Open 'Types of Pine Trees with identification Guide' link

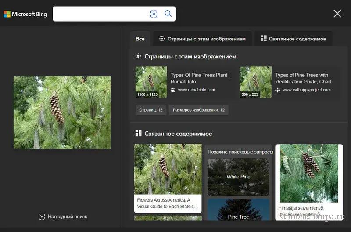(x=303, y=78)
